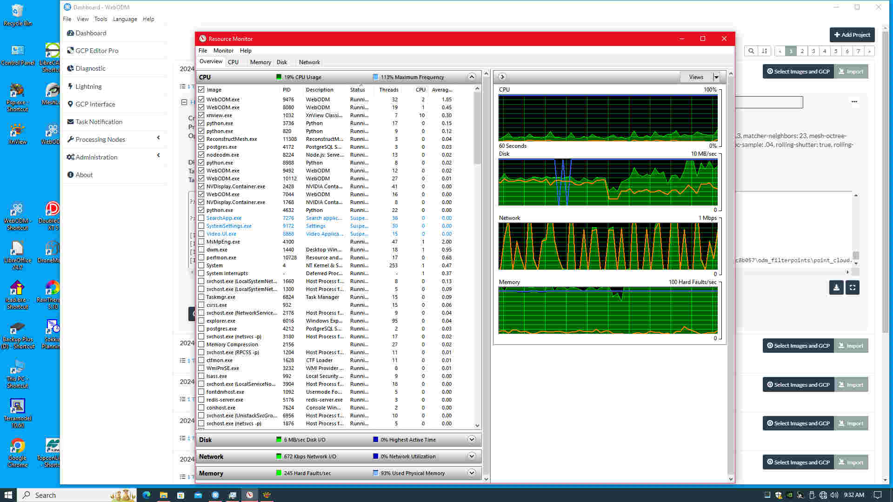This screenshot has height=502, width=893.
Task: Open This PC shortcut desktop icon
Action: (x=18, y=374)
